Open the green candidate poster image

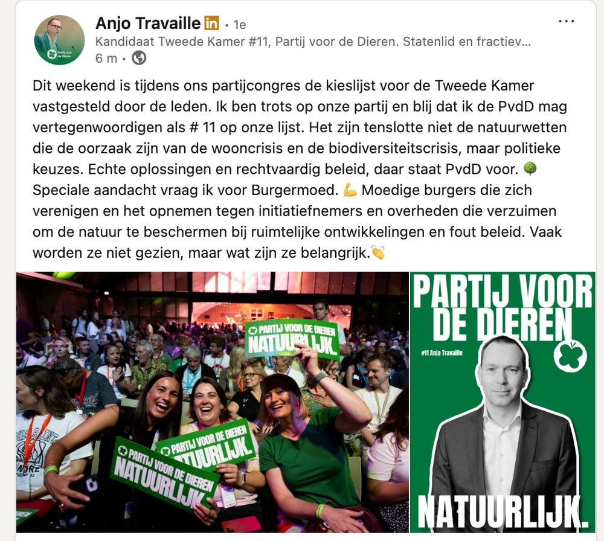click(503, 402)
